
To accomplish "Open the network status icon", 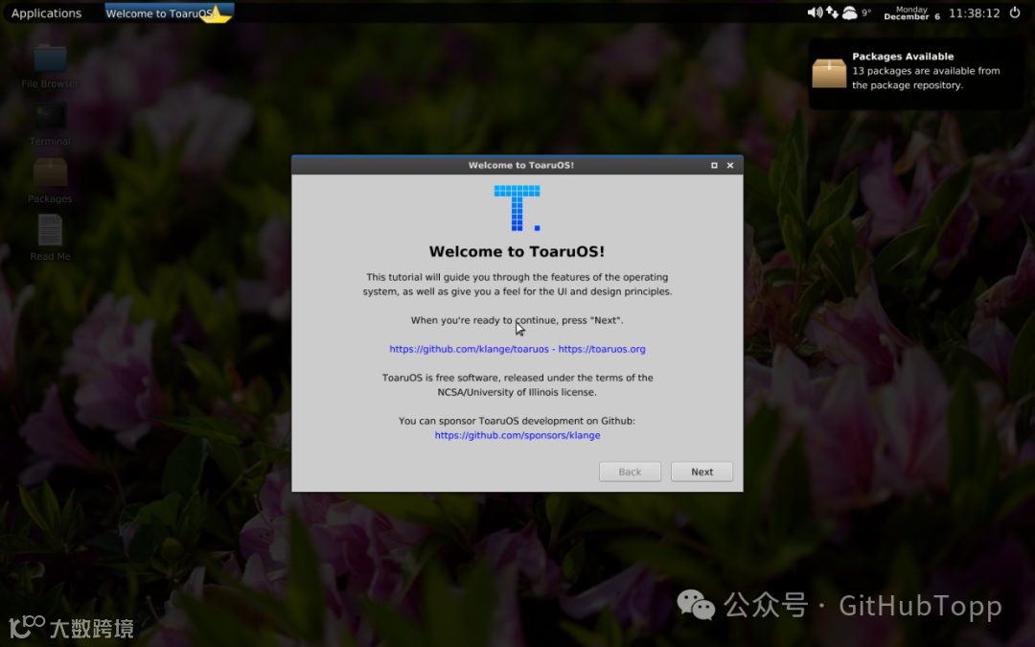I will [x=833, y=12].
